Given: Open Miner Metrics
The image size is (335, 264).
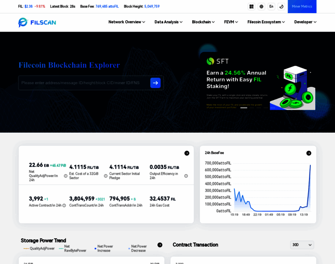Looking at the screenshot, I should point(302,7).
